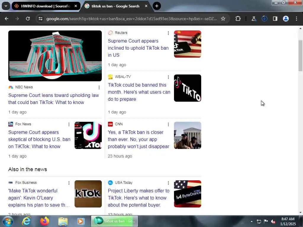Open more options for Fox Business article
Image resolution: width=303 pixels, height=227 pixels.
(69, 183)
